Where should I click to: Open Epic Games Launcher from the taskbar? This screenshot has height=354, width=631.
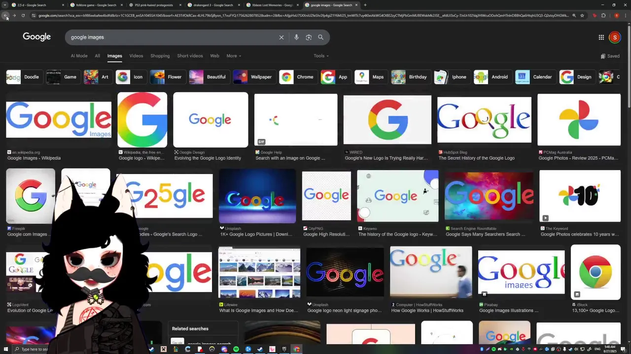tap(284, 349)
